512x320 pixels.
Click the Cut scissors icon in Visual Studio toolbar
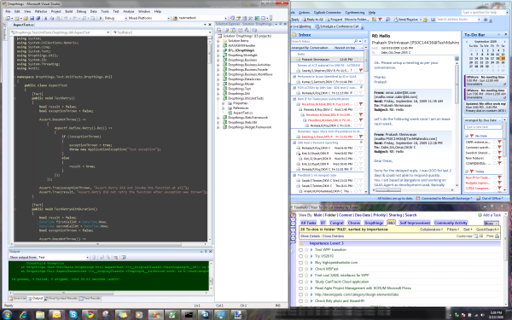(x=46, y=18)
